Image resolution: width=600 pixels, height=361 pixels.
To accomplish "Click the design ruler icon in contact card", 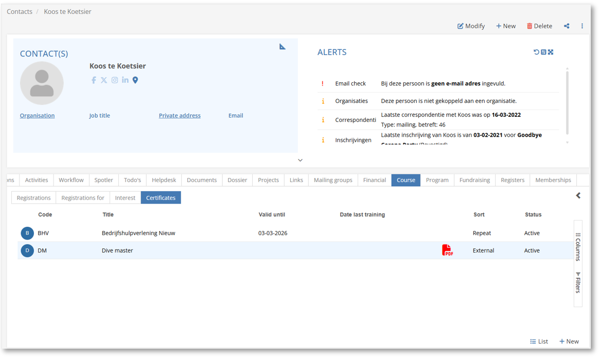I will point(283,47).
